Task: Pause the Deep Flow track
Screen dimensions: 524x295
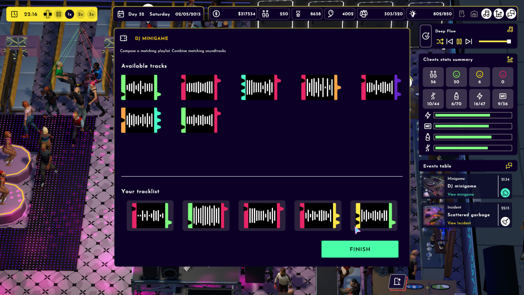Action: tap(459, 42)
